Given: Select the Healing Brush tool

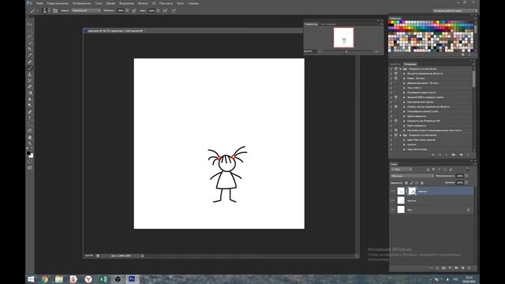Looking at the screenshot, I should pyautogui.click(x=30, y=62).
